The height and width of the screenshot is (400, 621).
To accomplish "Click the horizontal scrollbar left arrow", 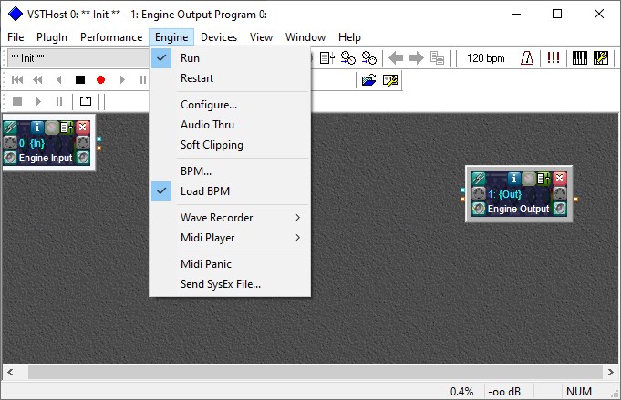I will 10,373.
